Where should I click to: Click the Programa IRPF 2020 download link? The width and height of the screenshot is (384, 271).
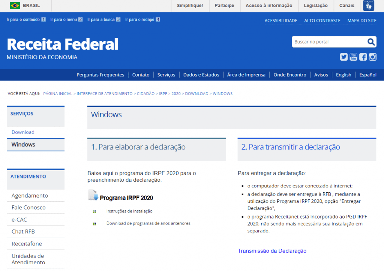point(126,198)
